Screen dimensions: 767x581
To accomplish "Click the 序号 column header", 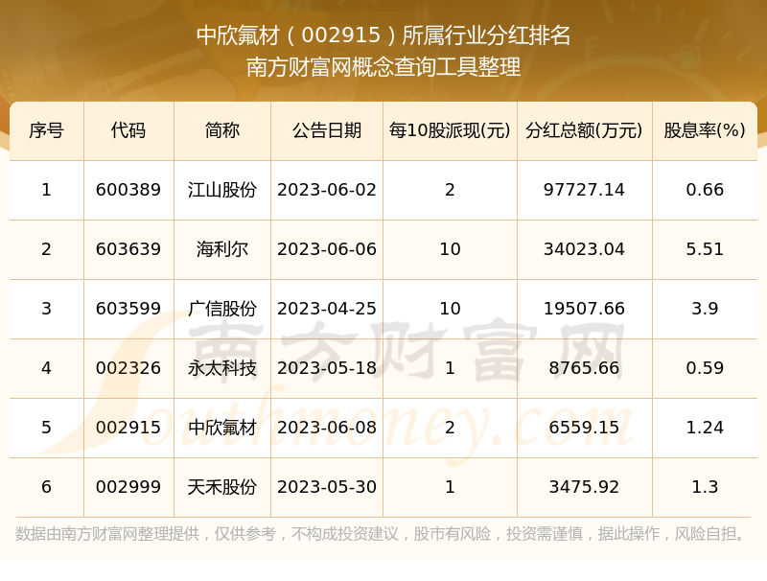I will click(x=46, y=130).
